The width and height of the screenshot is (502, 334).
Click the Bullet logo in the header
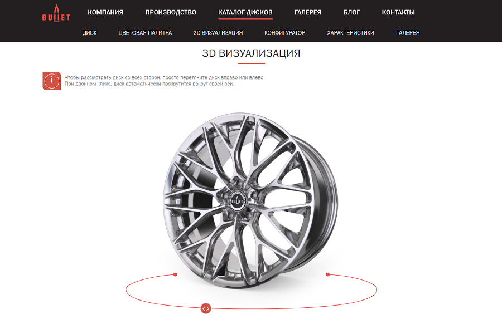pyautogui.click(x=56, y=13)
